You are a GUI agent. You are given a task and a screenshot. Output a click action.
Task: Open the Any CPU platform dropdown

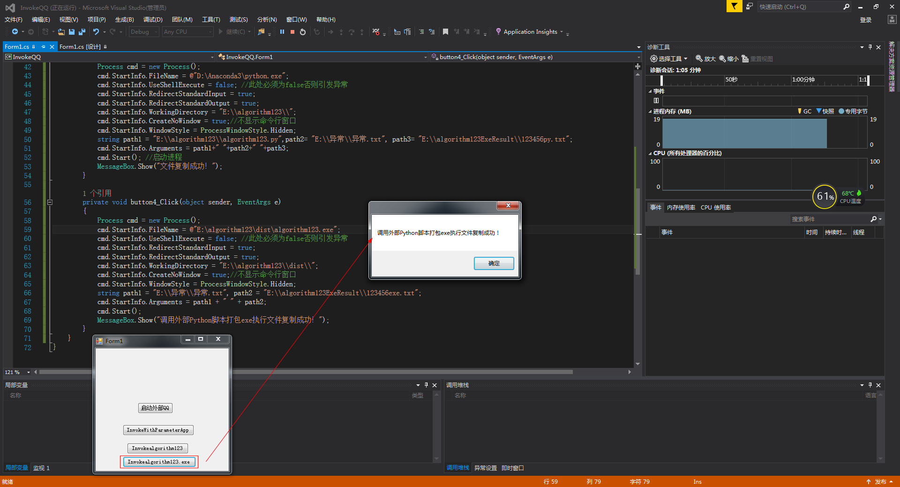[186, 31]
